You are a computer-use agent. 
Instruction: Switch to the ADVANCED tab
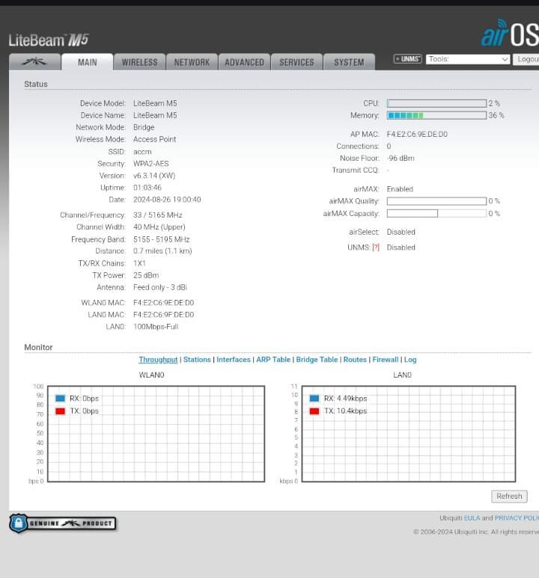[244, 62]
